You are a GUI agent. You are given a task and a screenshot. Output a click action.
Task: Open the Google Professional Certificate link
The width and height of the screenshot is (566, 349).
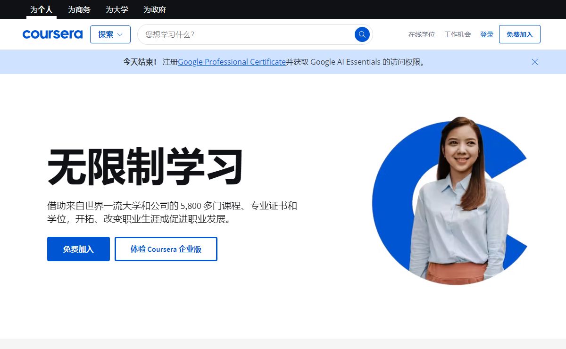[x=232, y=62]
